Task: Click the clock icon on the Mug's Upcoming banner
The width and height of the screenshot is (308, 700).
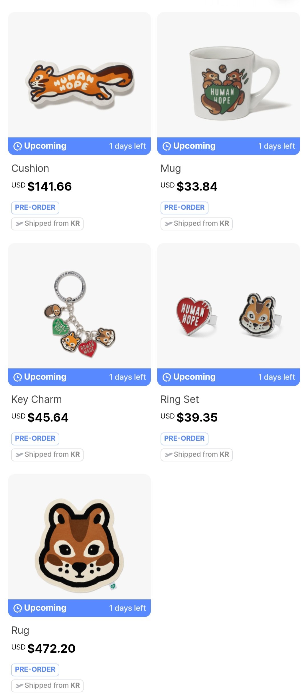Action: (167, 146)
